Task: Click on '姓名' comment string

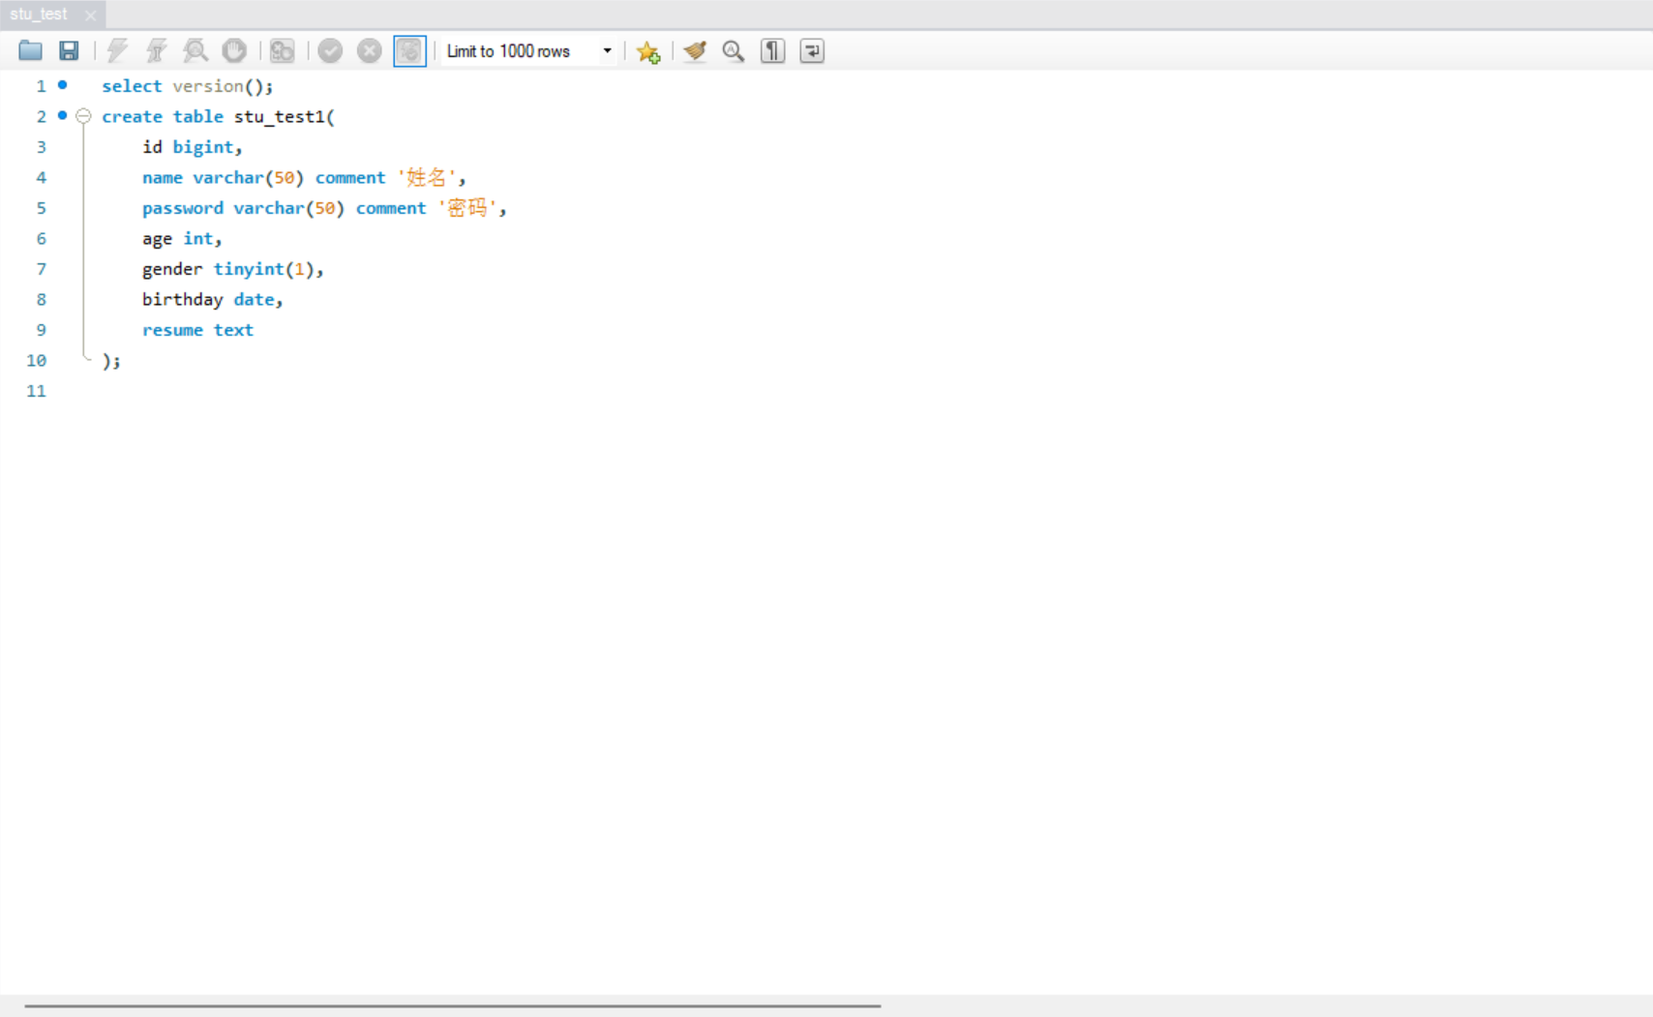Action: [426, 177]
